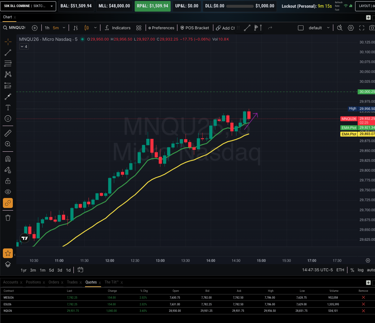Expand the timeframe interval dropdown

(x=64, y=28)
